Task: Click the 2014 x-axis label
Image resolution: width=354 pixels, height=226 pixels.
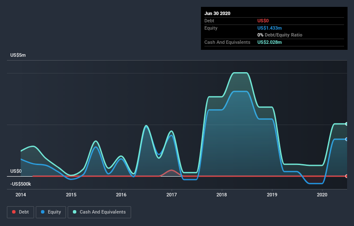Action: tap(21, 195)
